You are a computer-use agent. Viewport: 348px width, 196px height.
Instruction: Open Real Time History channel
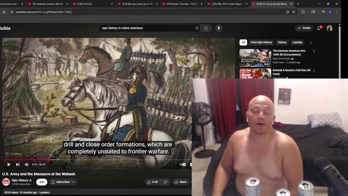click(282, 59)
